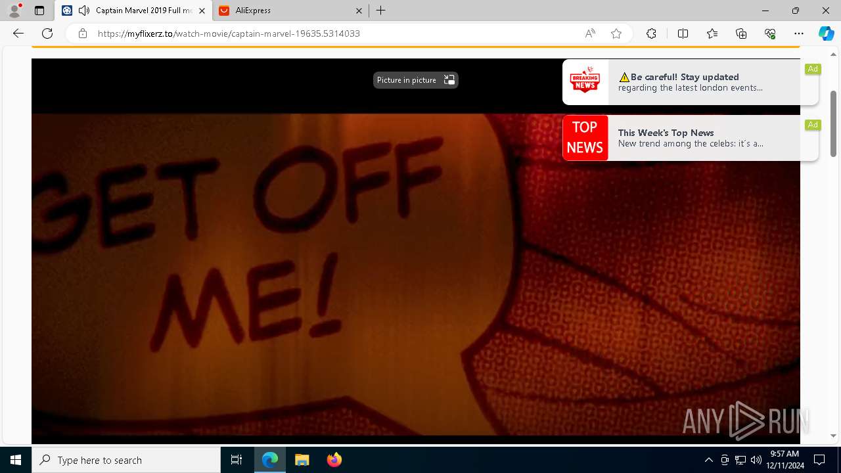Click the Picture in picture button

(416, 80)
